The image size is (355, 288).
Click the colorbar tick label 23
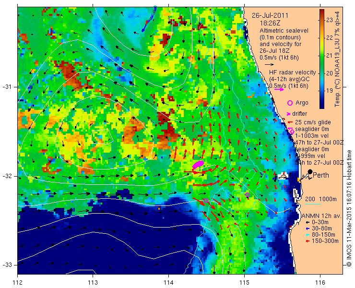[330, 20]
